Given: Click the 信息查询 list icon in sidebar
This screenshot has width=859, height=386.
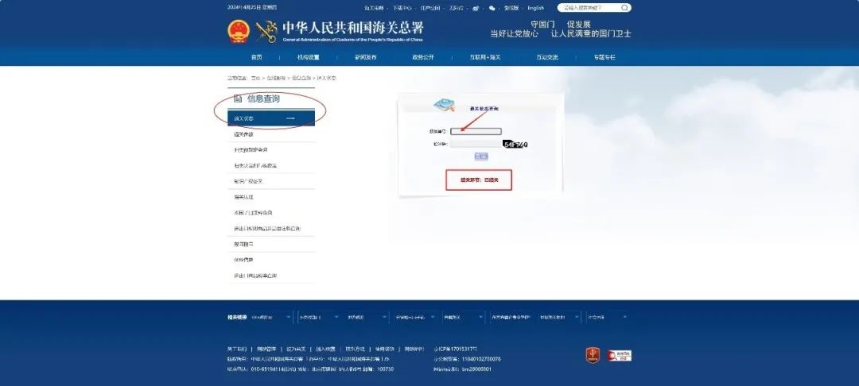Looking at the screenshot, I should point(238,98).
